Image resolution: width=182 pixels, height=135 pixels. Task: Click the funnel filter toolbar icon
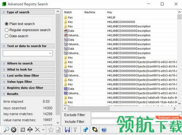tap(75, 130)
